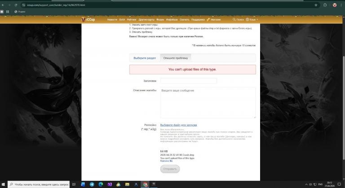Click the volume icon in system tray
The width and height of the screenshot is (345, 188).
pyautogui.click(x=310, y=184)
